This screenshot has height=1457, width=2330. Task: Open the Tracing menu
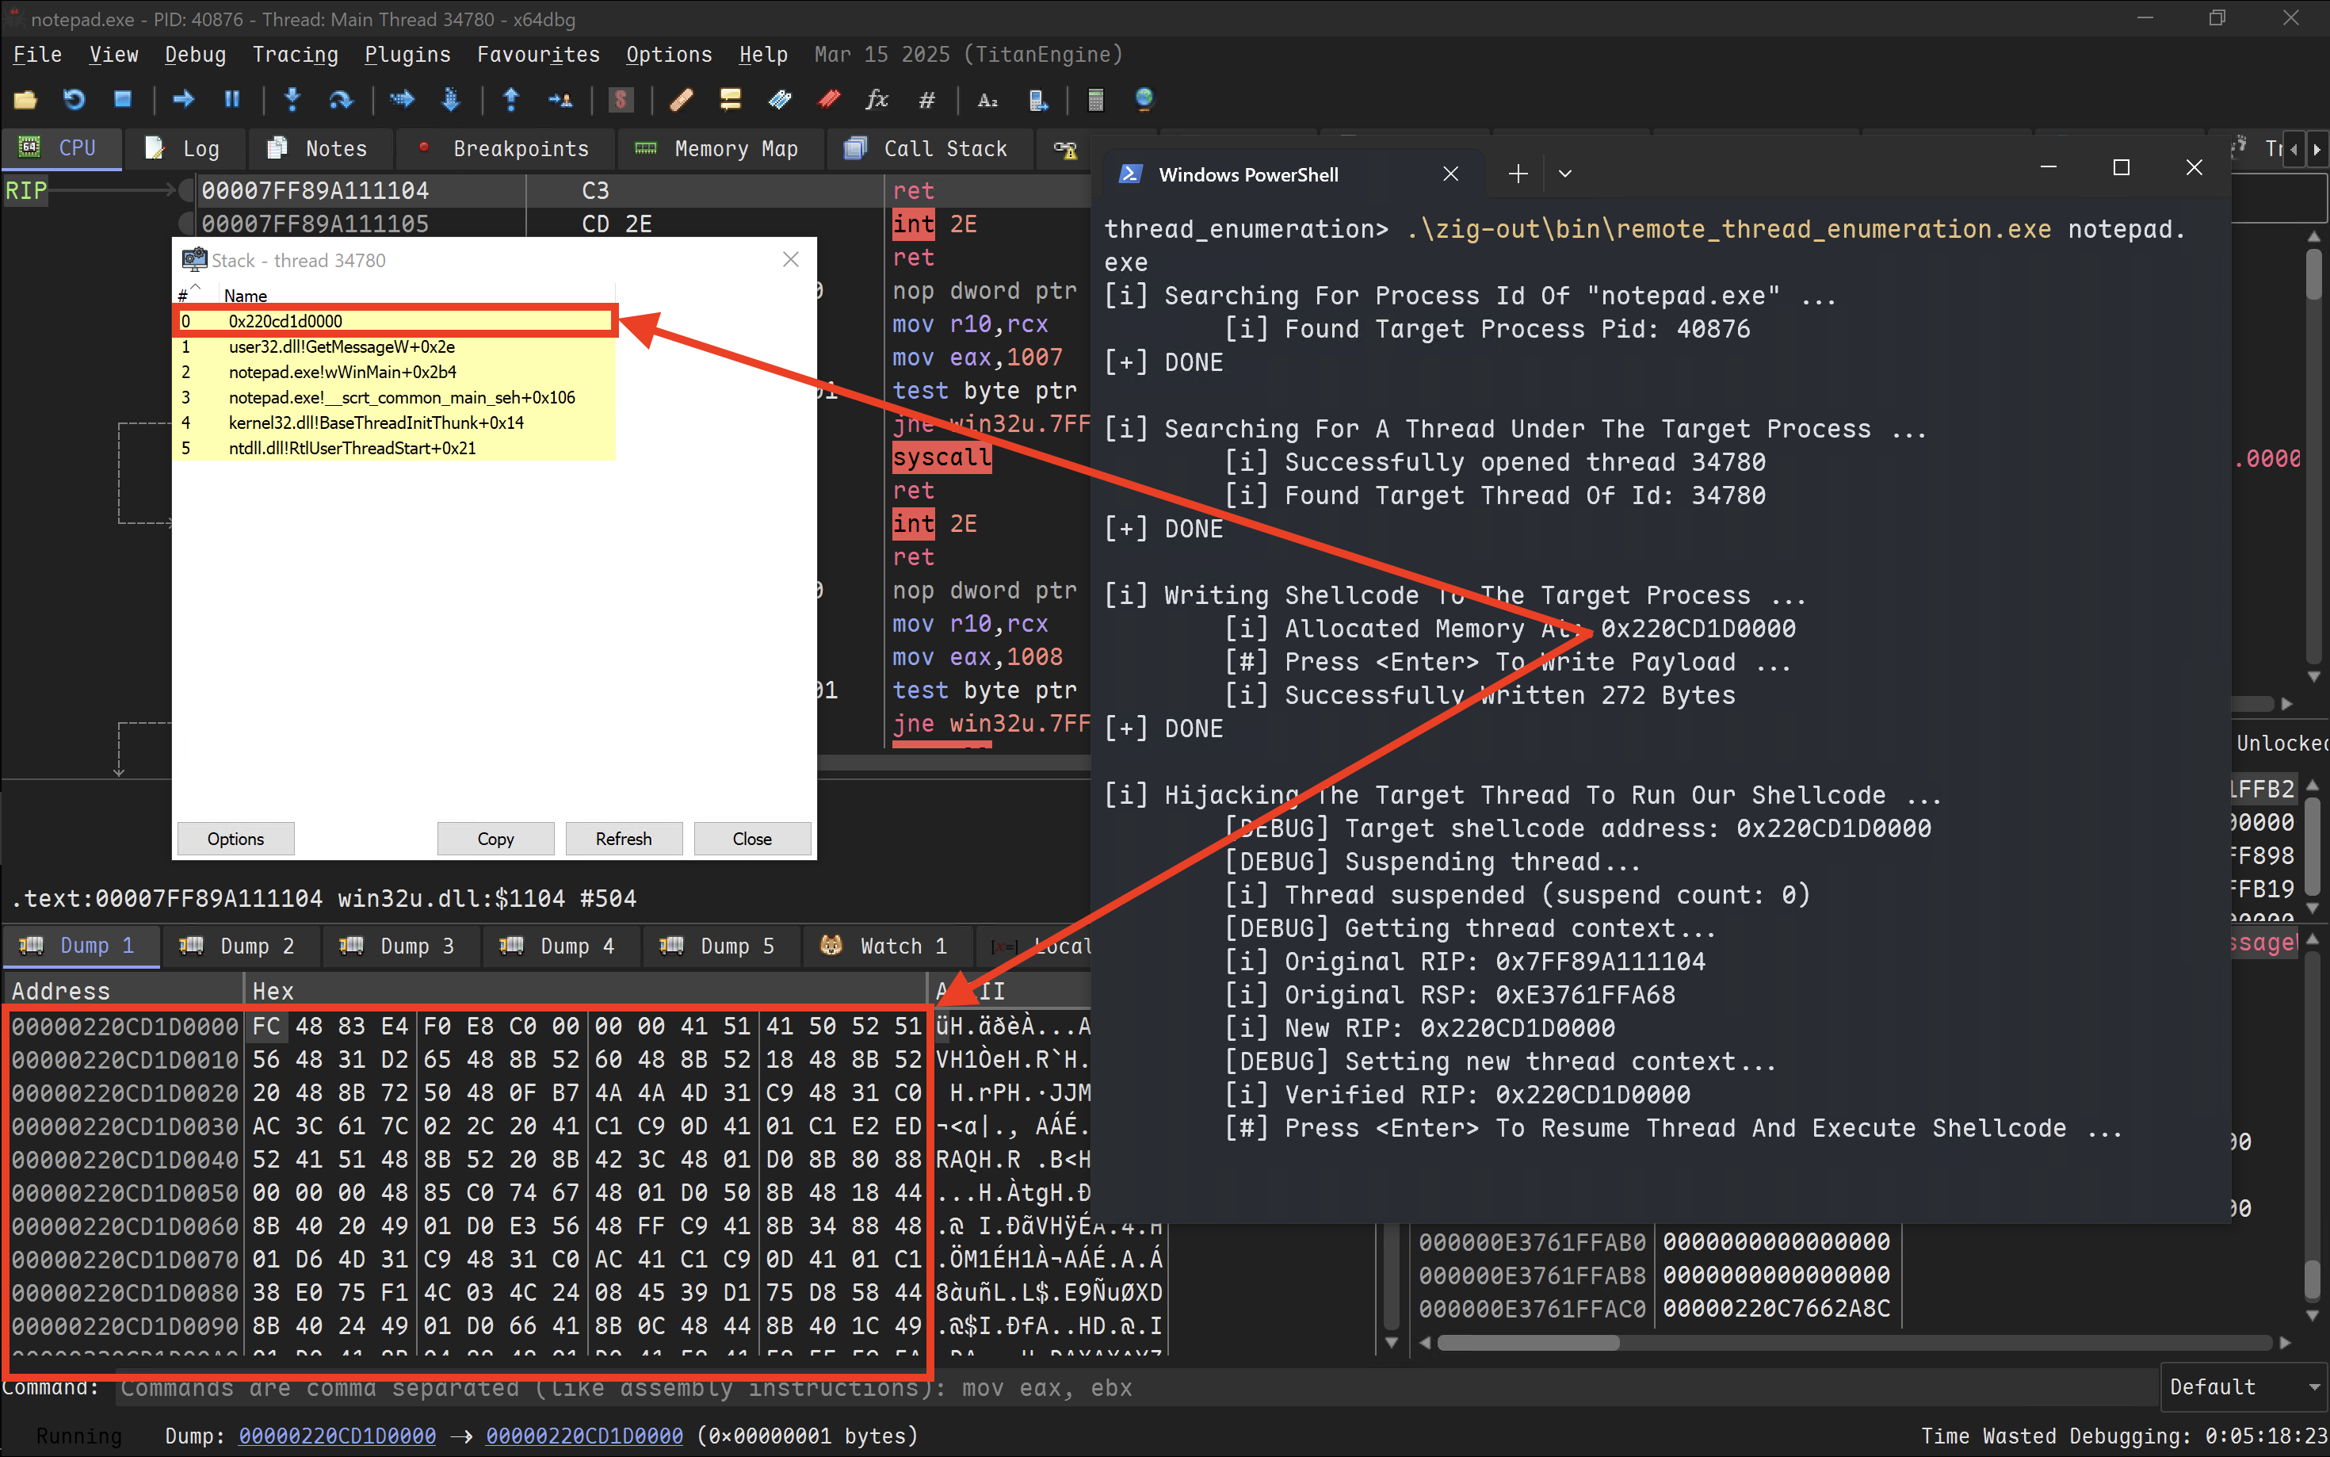[295, 55]
